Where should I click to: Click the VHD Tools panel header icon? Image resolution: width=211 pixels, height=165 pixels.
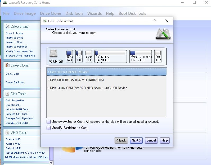pos(7,133)
